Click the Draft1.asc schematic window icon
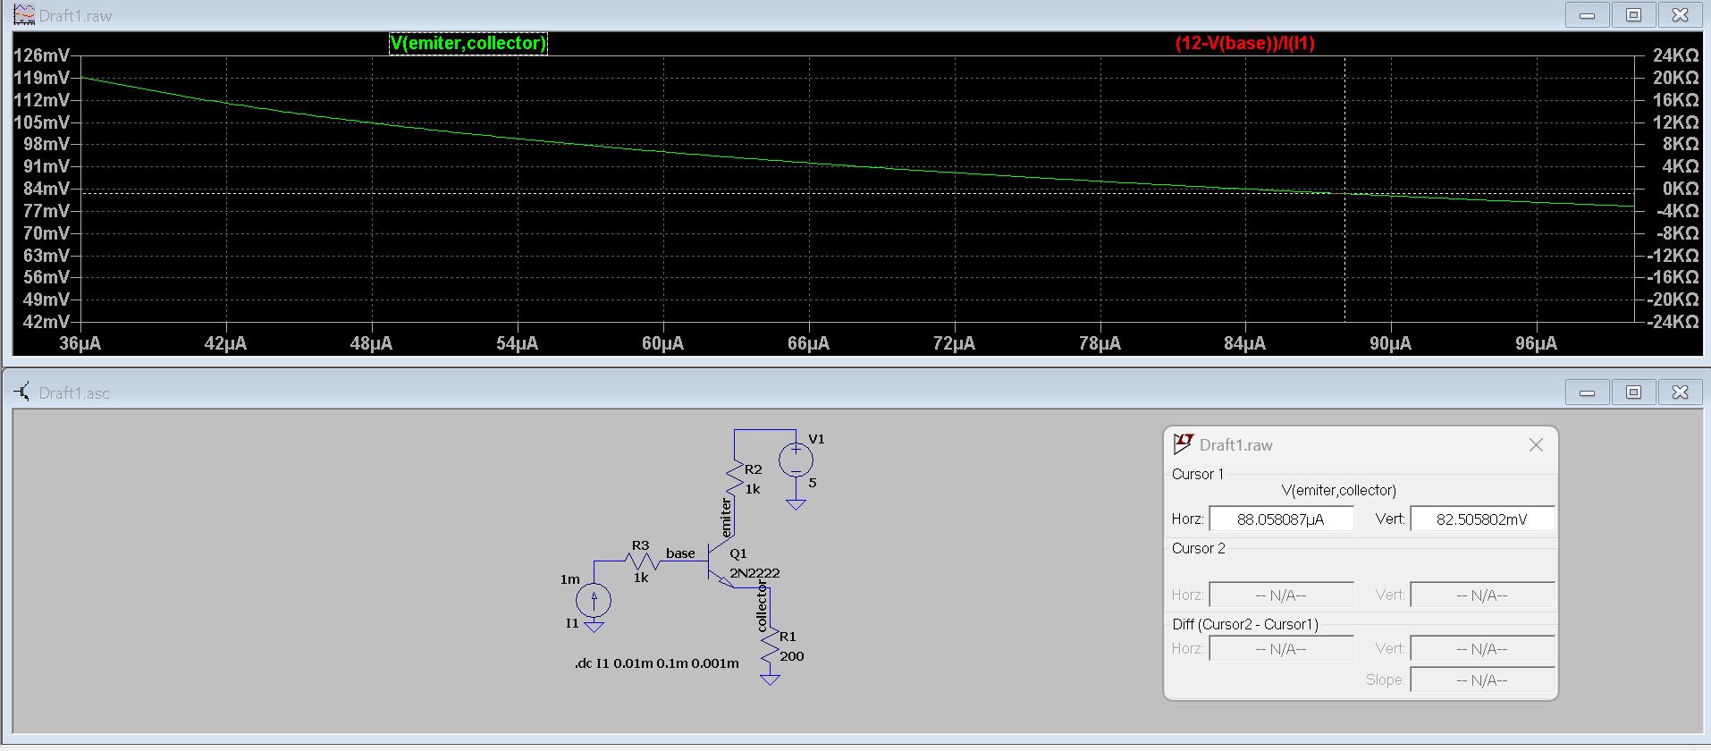The width and height of the screenshot is (1711, 751). tap(22, 392)
